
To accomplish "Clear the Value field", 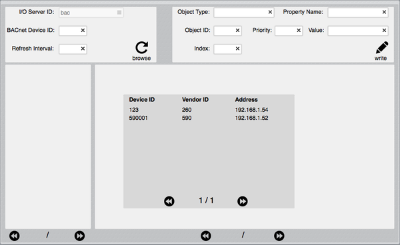I will tap(384, 31).
